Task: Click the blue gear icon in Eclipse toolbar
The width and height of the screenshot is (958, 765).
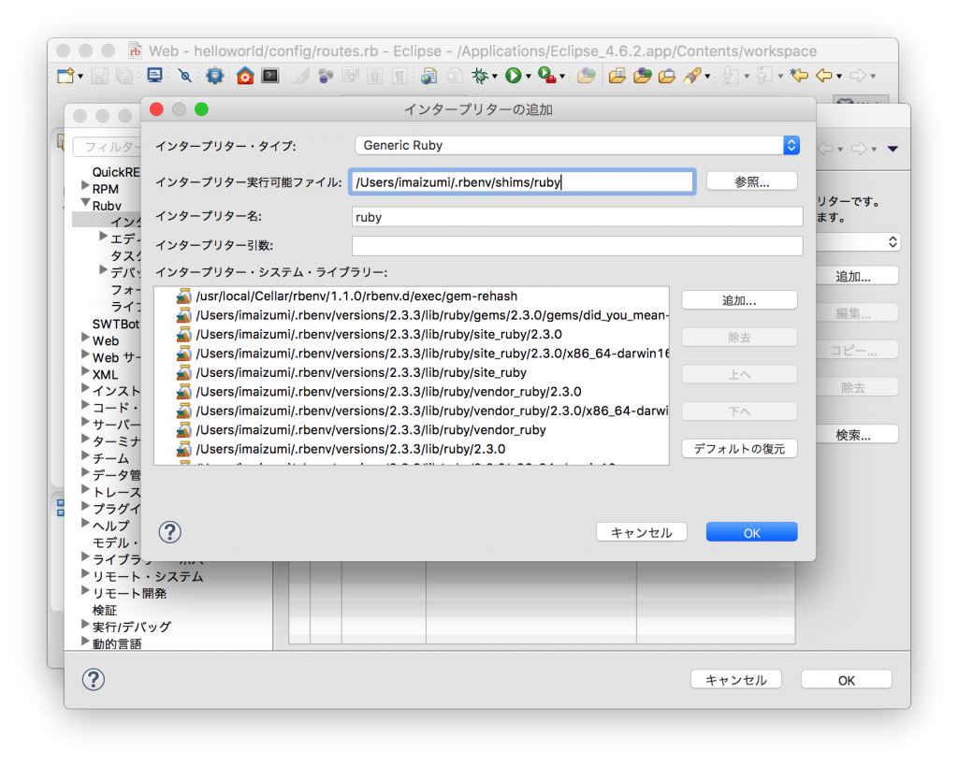Action: coord(214,76)
